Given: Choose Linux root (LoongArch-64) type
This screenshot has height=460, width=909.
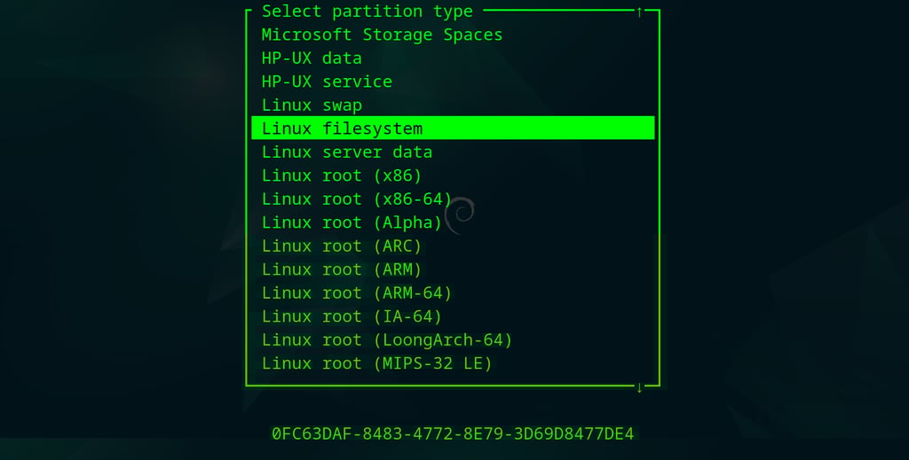Looking at the screenshot, I should tap(387, 340).
